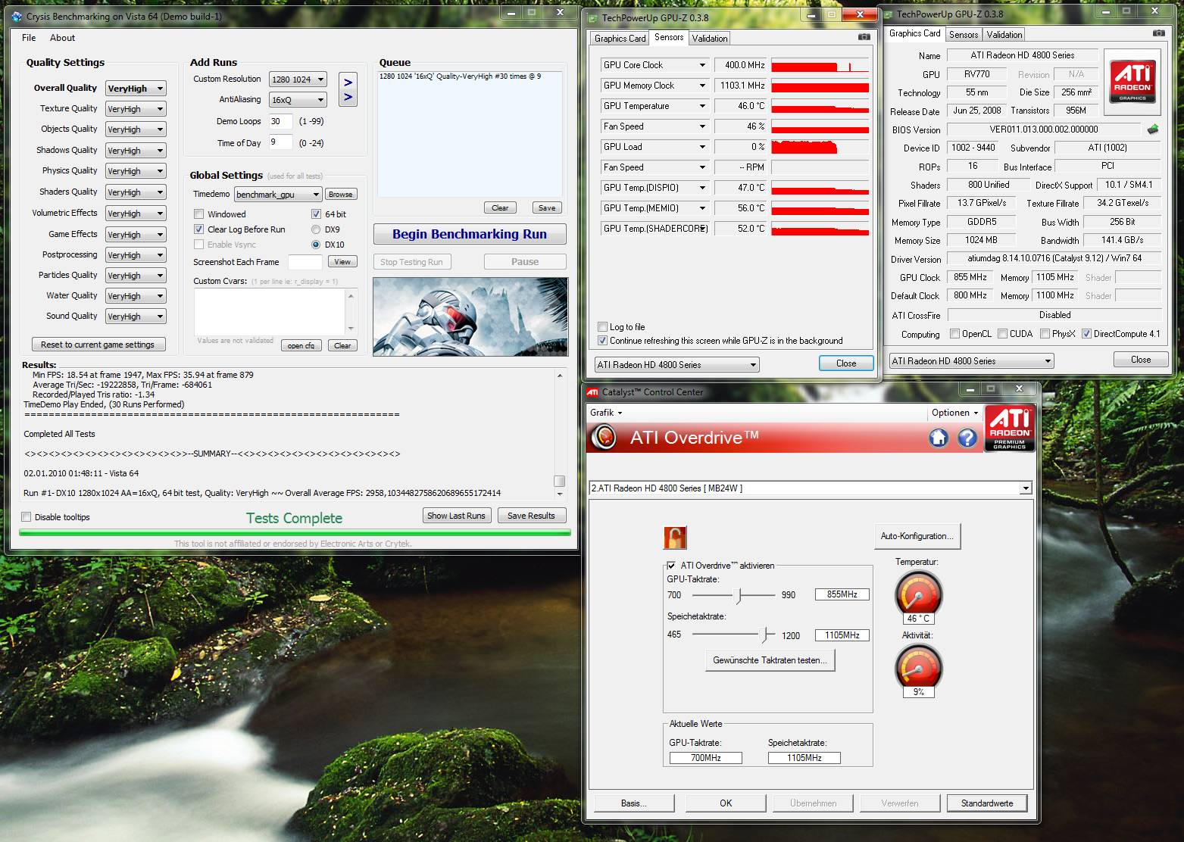Enable Disable tooltips checkbox

(27, 517)
